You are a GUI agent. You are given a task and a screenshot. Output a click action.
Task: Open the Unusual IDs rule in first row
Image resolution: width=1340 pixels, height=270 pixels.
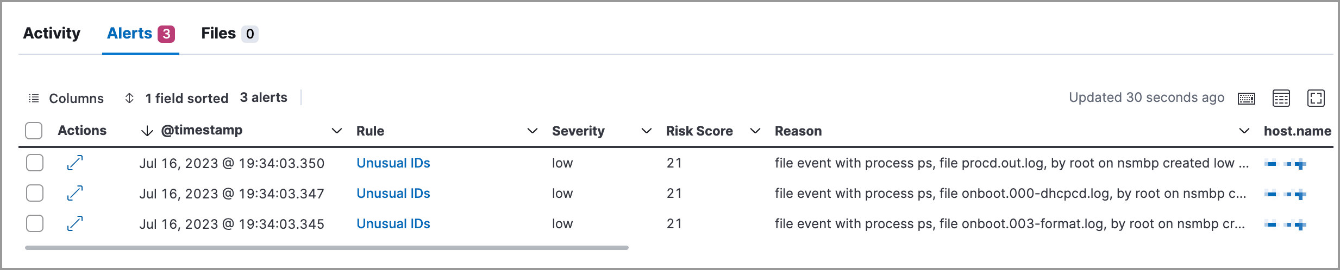pyautogui.click(x=393, y=163)
